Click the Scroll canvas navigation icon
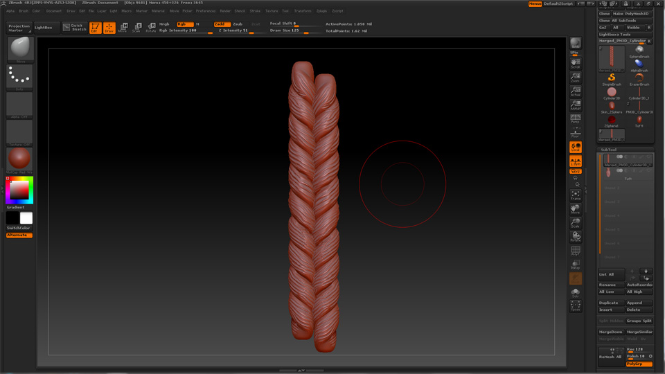665x374 pixels. pyautogui.click(x=575, y=64)
